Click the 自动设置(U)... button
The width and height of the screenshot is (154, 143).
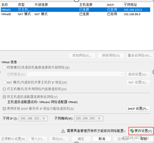pos(138,74)
